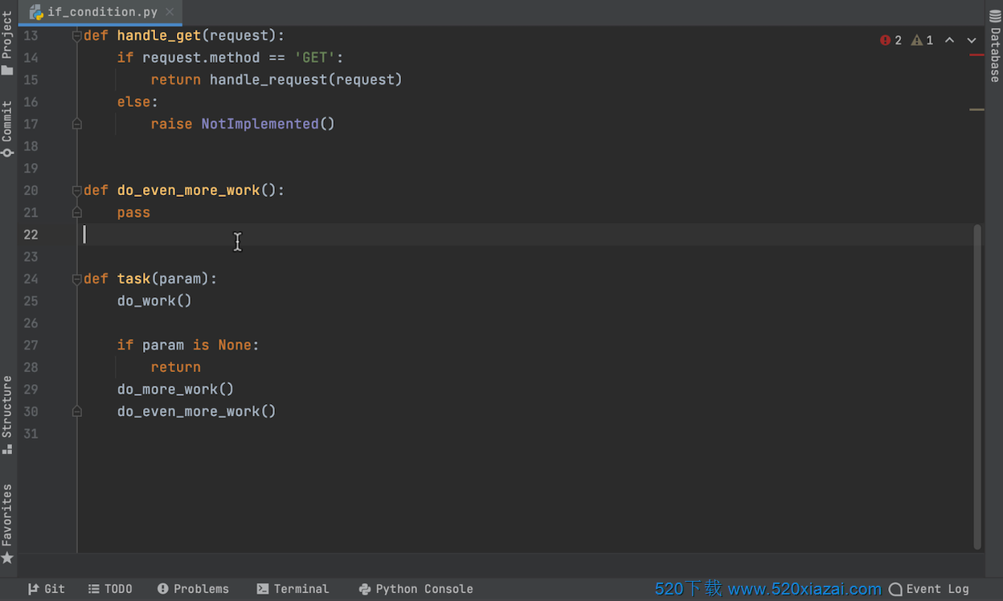Click line number 13 in gutter
The width and height of the screenshot is (1003, 601).
31,35
